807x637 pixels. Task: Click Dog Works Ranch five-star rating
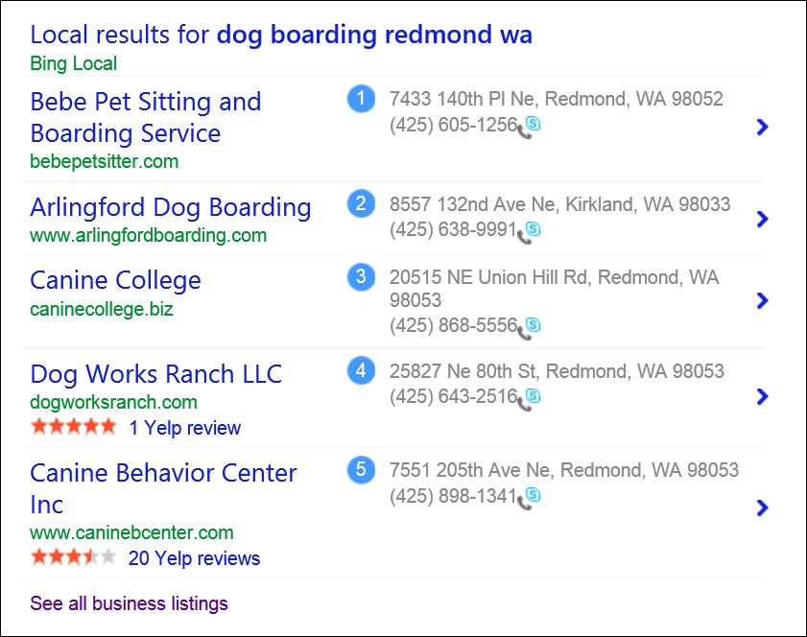(x=74, y=427)
